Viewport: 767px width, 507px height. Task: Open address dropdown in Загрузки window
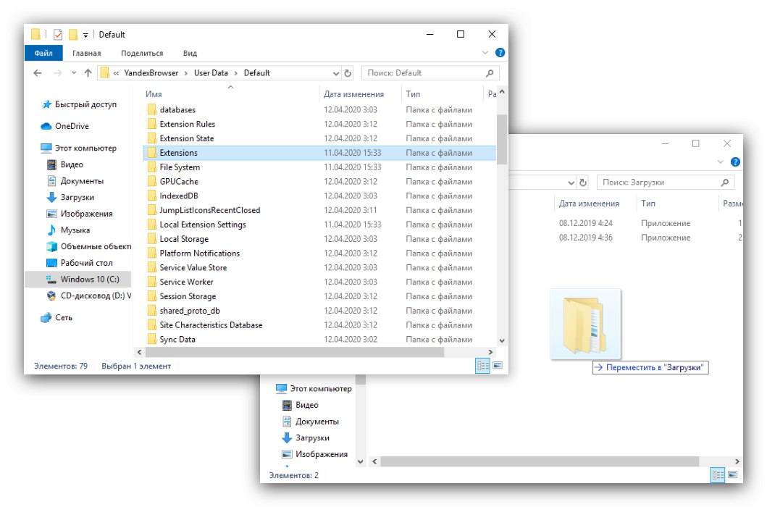pos(571,183)
